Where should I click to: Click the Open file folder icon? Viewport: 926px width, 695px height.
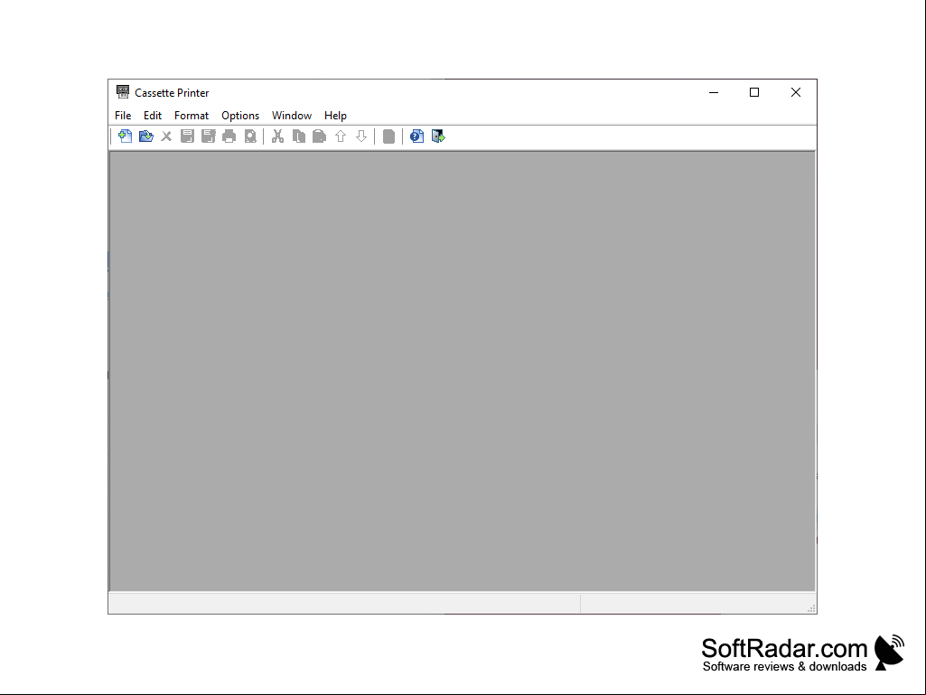[145, 136]
